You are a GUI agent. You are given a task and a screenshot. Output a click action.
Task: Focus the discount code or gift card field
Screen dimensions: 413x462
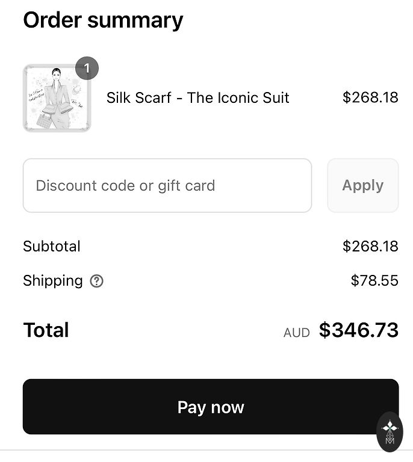(167, 185)
